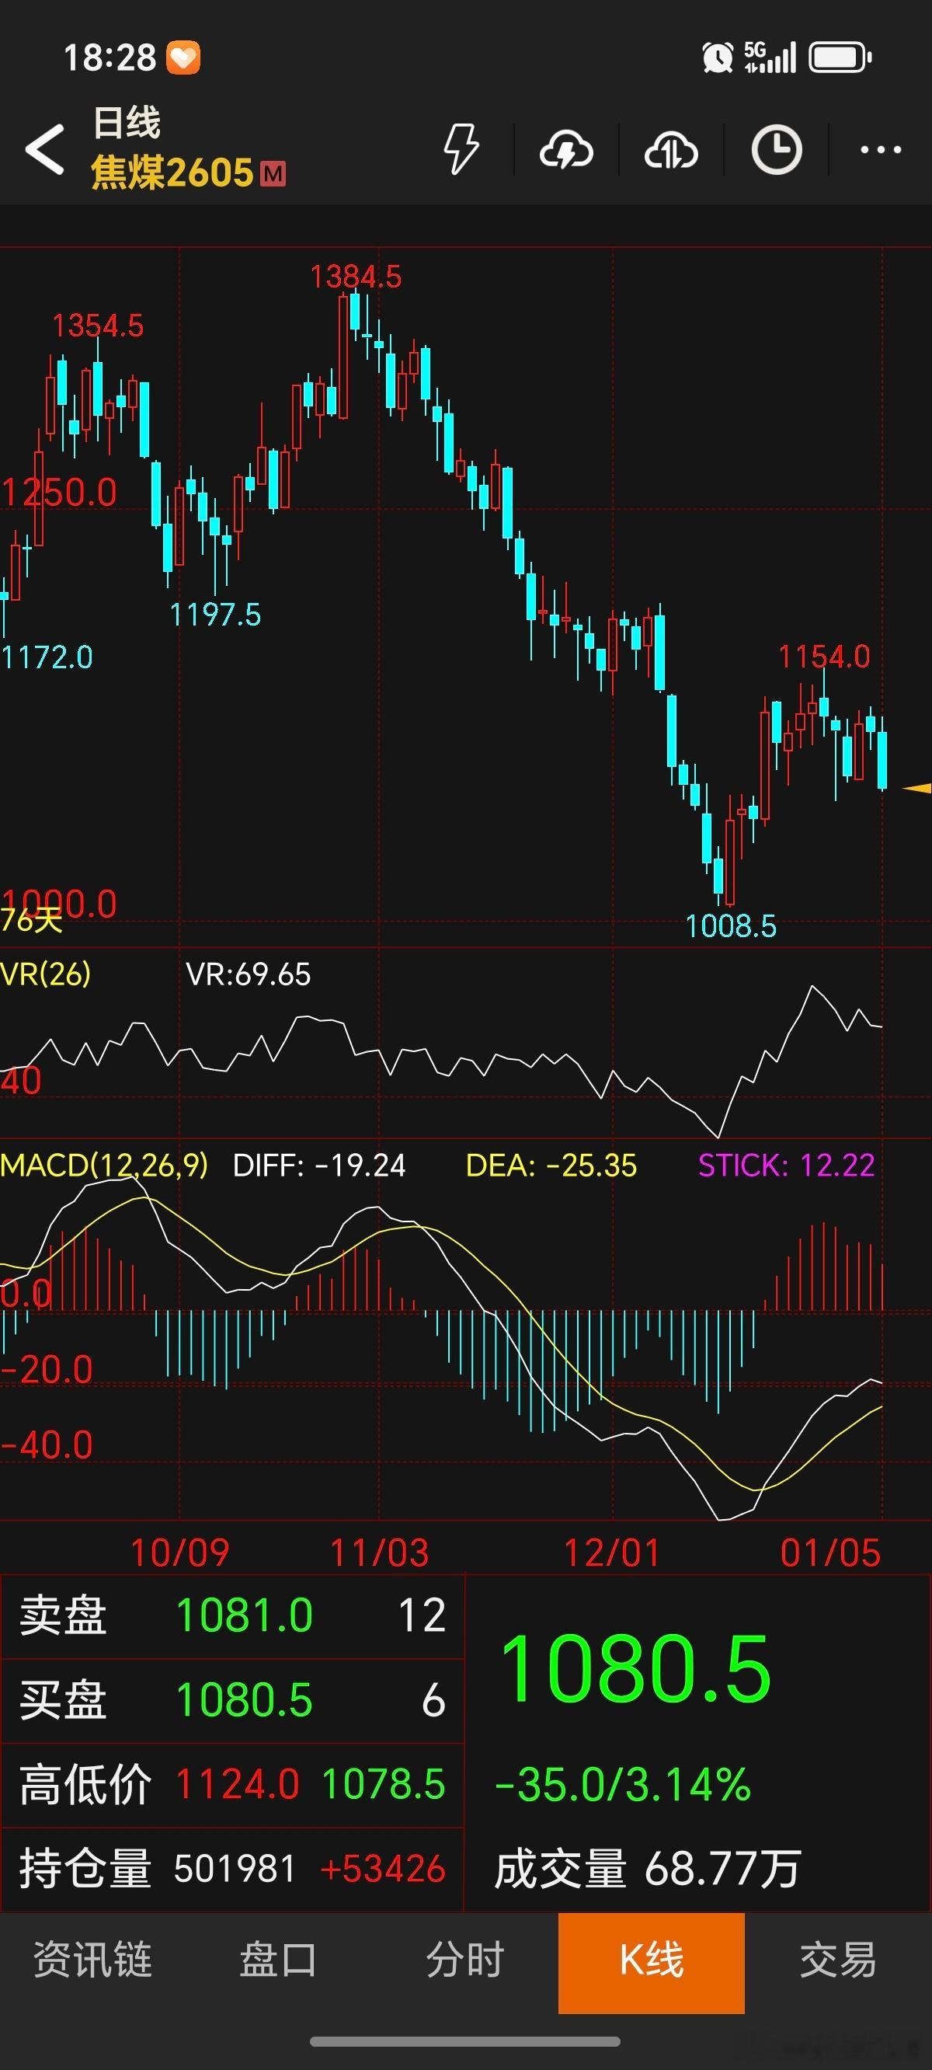Tap the lightning bolt quick-trade icon

click(461, 149)
